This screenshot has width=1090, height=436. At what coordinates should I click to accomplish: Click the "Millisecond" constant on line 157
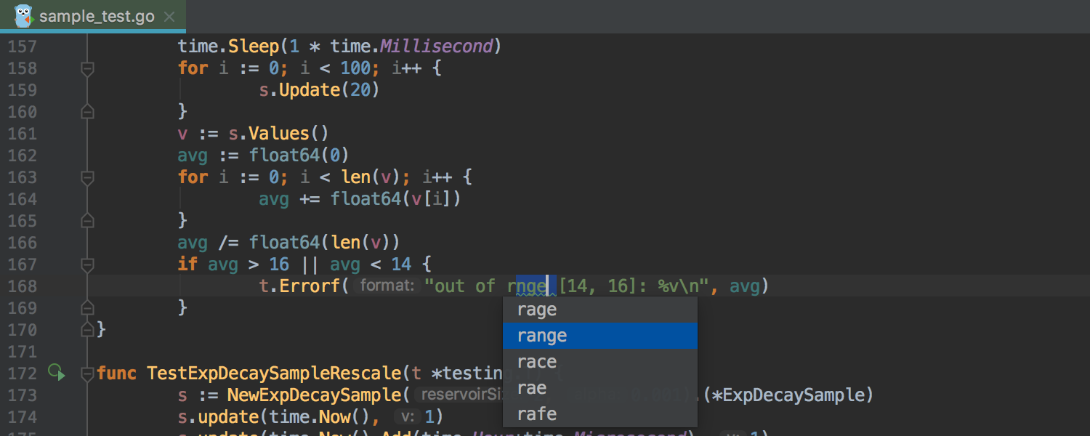point(437,47)
